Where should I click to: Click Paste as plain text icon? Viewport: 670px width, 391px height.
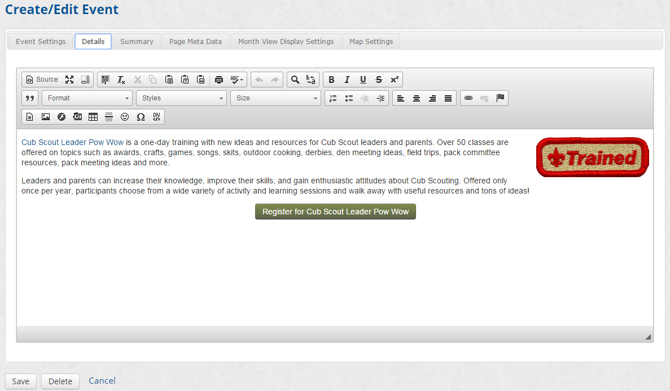(185, 80)
